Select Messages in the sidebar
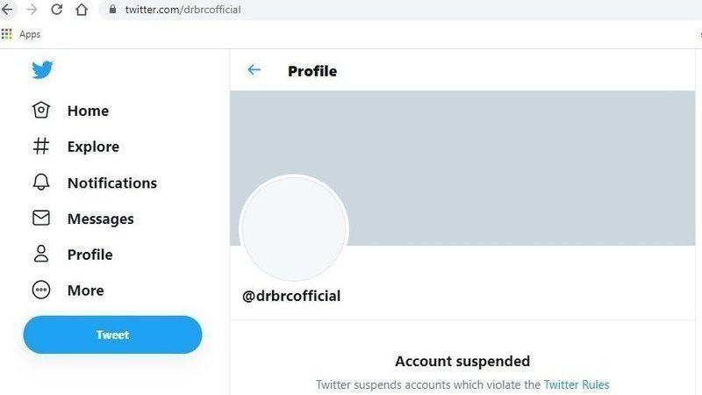The width and height of the screenshot is (702, 395). 100,219
